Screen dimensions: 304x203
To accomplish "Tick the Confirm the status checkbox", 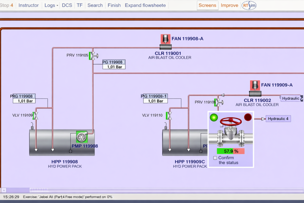I will tap(215, 158).
